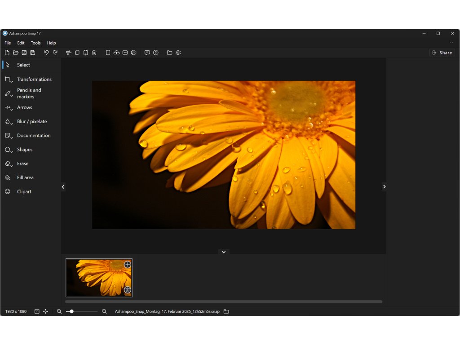Image resolution: width=460 pixels, height=345 pixels.
Task: Open the Help menu
Action: [51, 43]
